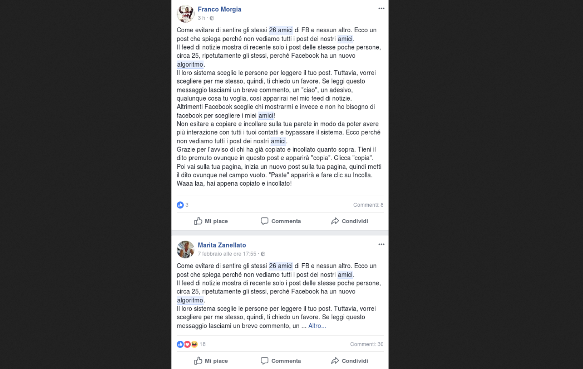
Task: Open options menu on Marita Zanellato's post
Action: tap(381, 244)
